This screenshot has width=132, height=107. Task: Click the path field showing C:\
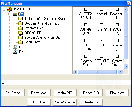tap(66, 82)
